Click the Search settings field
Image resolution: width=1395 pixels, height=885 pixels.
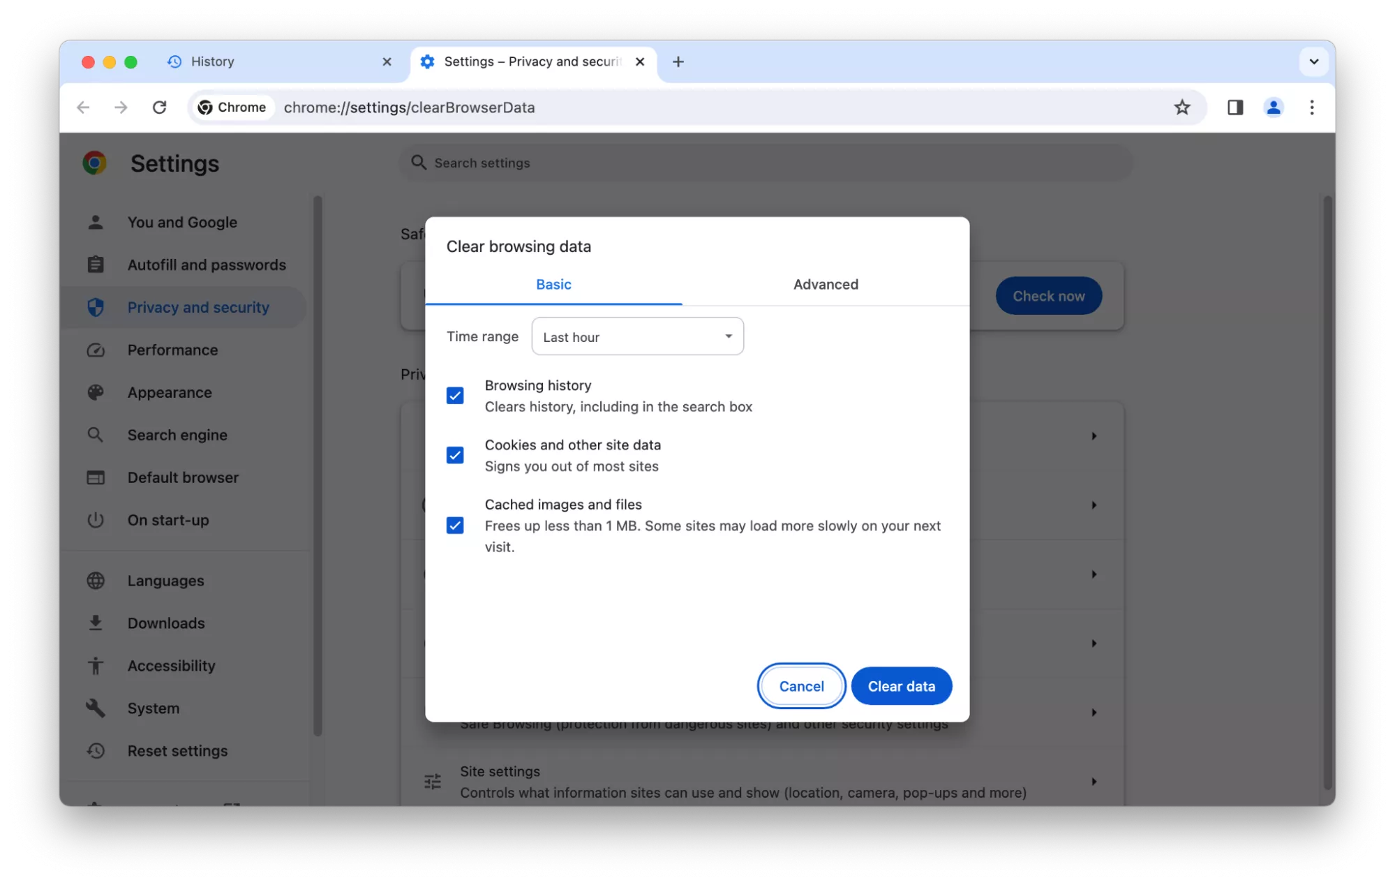[x=766, y=163]
